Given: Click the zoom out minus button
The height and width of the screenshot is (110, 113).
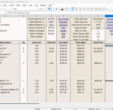Looking at the screenshot, I should [x=106, y=109].
